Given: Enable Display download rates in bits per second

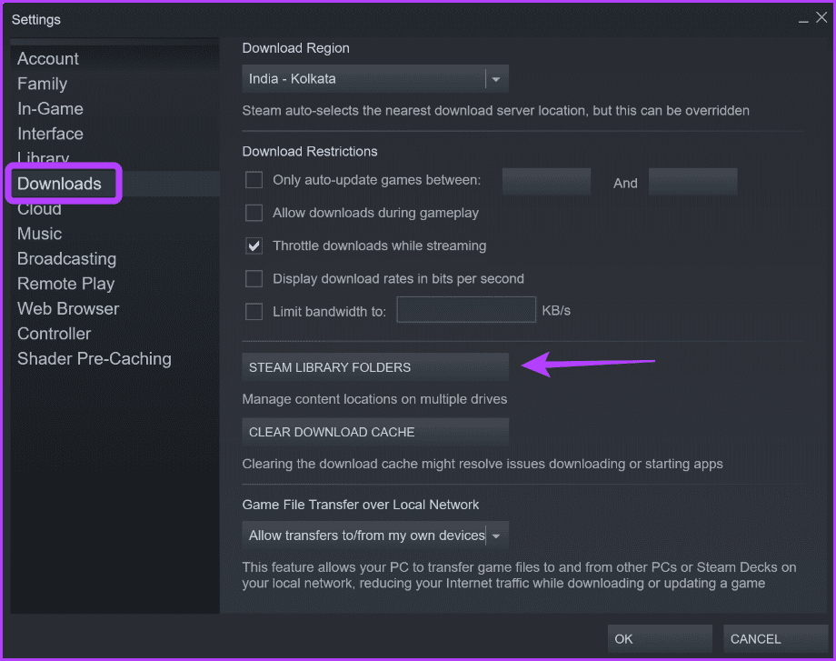Looking at the screenshot, I should pyautogui.click(x=254, y=278).
